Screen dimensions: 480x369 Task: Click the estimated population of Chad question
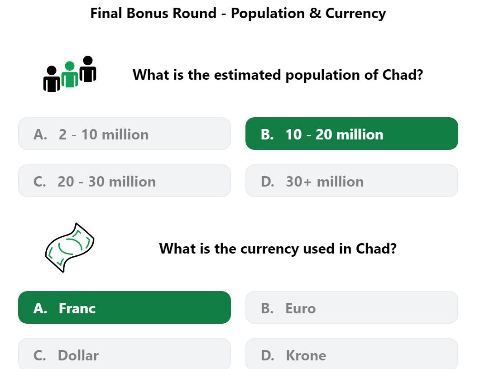point(278,75)
